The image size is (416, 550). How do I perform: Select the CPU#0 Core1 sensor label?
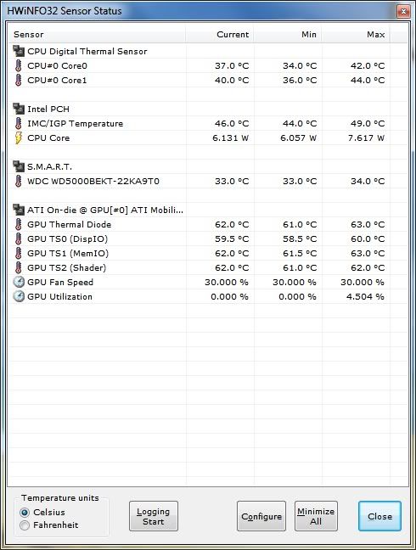coord(57,80)
